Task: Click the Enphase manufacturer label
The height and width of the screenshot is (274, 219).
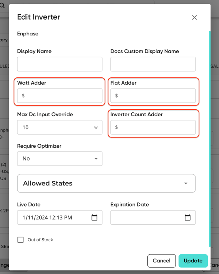Action: 28,34
